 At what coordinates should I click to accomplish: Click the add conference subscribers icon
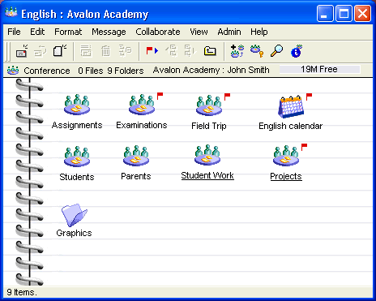point(237,51)
